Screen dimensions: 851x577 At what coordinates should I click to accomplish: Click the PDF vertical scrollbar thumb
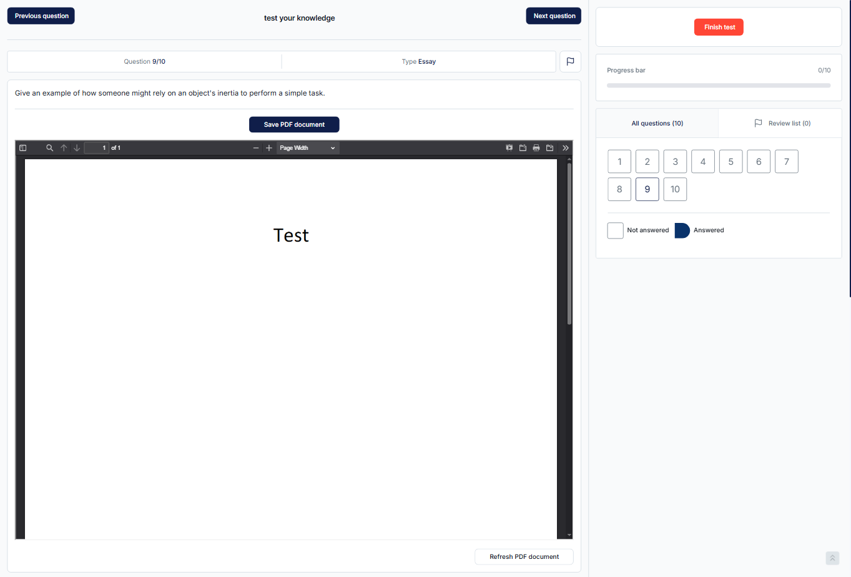pyautogui.click(x=569, y=244)
